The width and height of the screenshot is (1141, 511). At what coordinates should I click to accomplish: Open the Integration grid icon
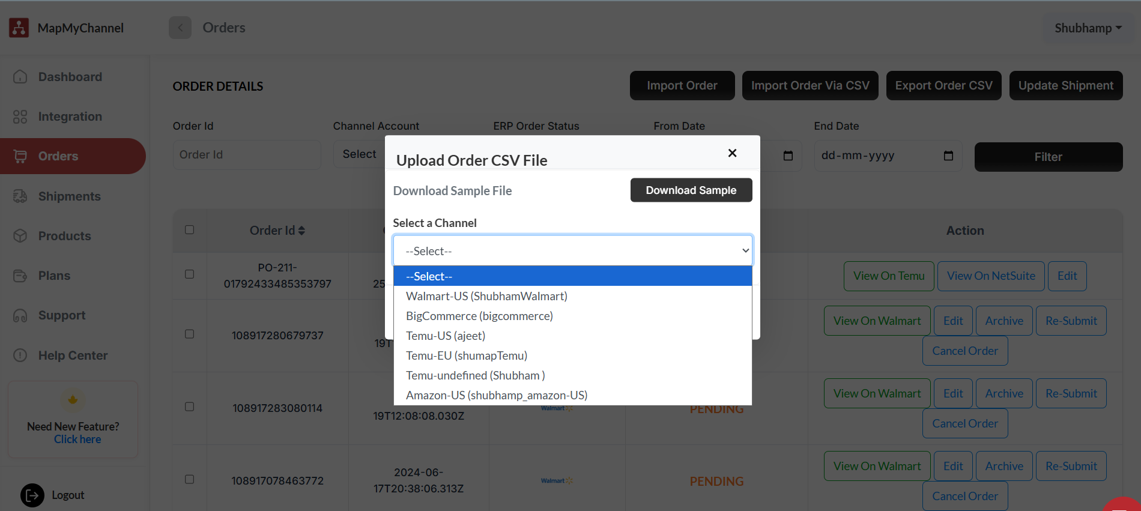tap(20, 116)
